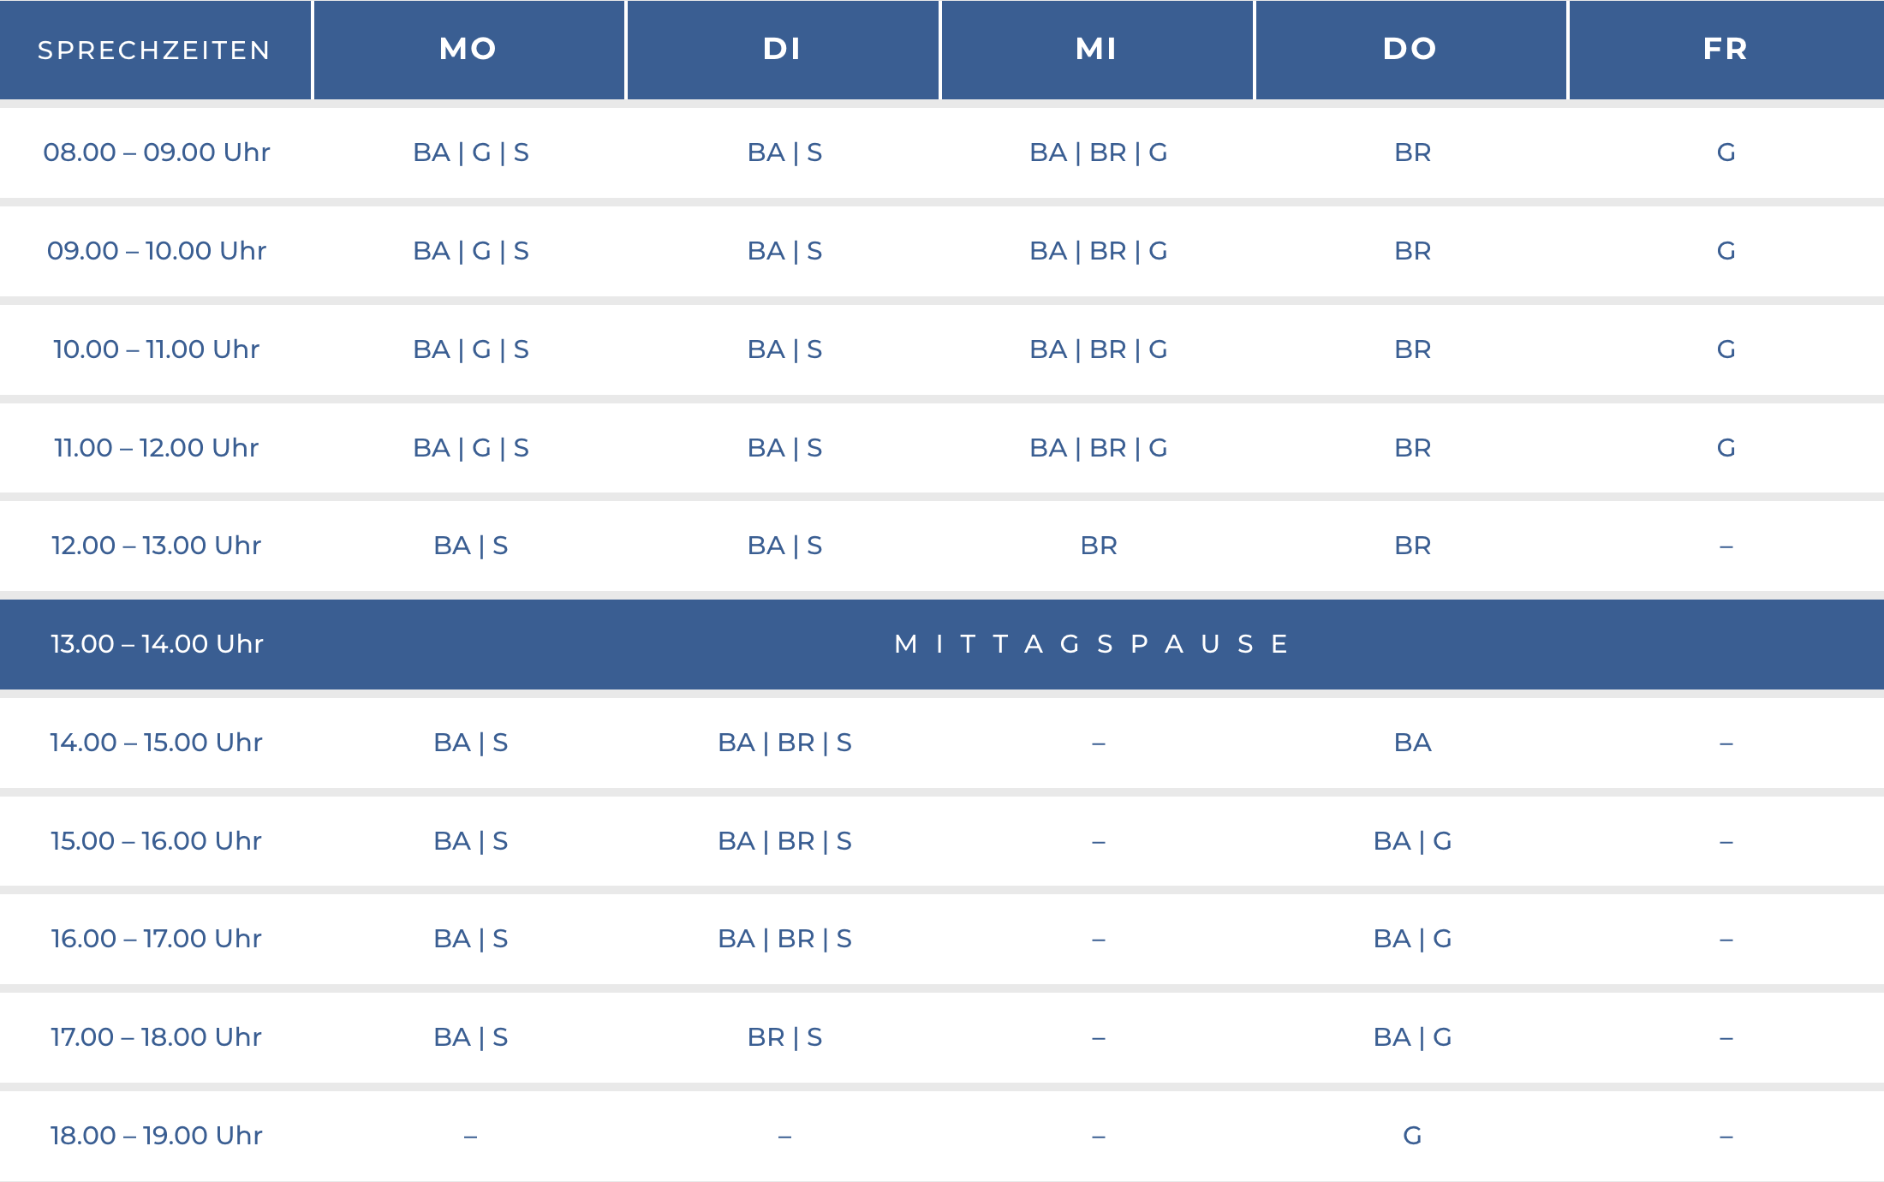Click Monday's BA | G | S entry at 10.00 – 11.00
The image size is (1884, 1182).
(471, 349)
